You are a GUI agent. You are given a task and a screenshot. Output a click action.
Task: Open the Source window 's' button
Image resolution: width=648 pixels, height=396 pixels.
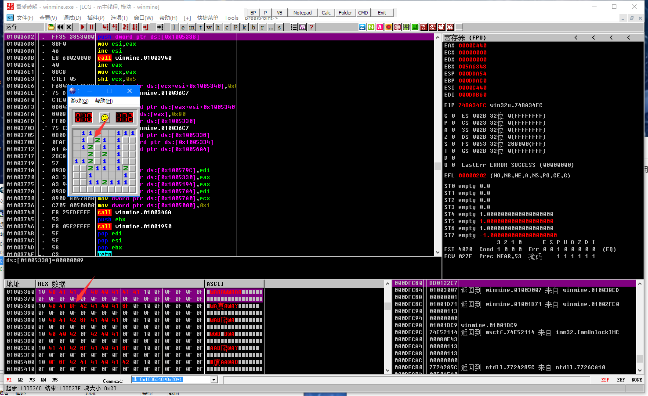pyautogui.click(x=279, y=27)
